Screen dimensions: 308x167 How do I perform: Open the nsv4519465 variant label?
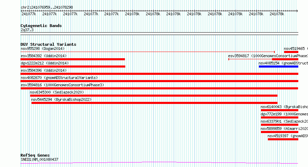point(296,49)
